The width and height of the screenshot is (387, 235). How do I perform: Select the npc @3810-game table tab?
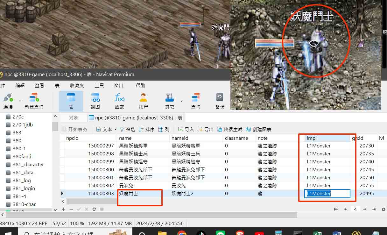pos(136,117)
